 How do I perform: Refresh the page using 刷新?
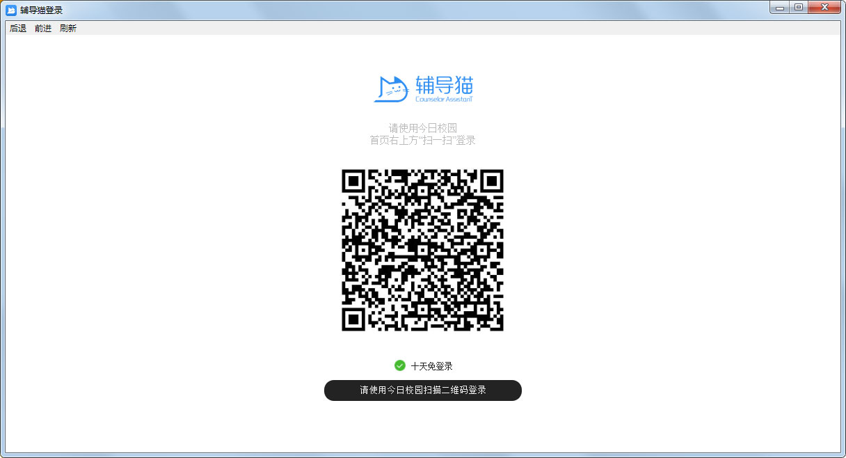point(68,29)
